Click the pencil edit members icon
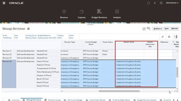181x101 pixels. tap(163, 37)
